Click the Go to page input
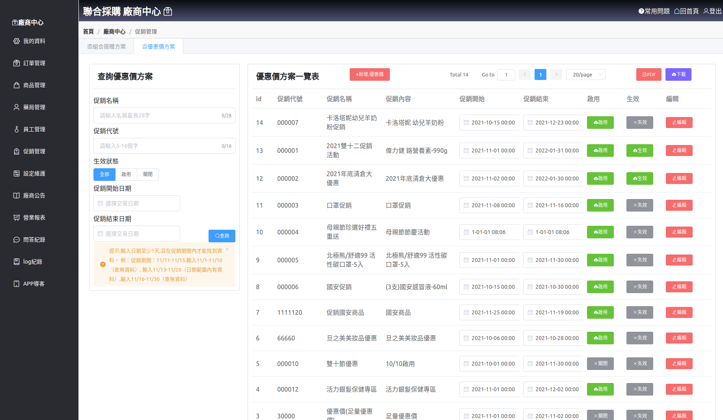 coord(506,74)
